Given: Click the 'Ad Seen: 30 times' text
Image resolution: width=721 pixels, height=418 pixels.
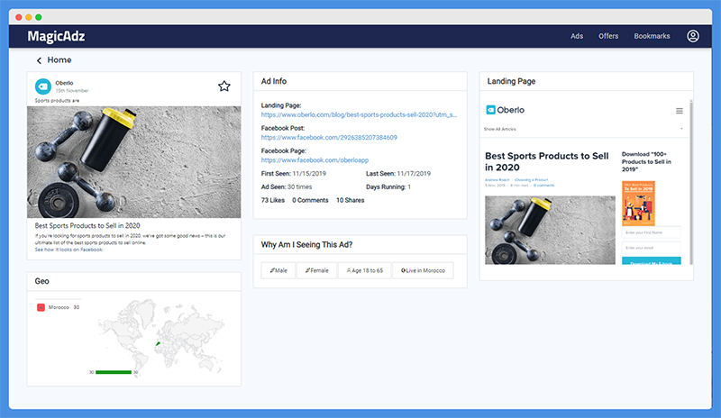Looking at the screenshot, I should [x=287, y=186].
